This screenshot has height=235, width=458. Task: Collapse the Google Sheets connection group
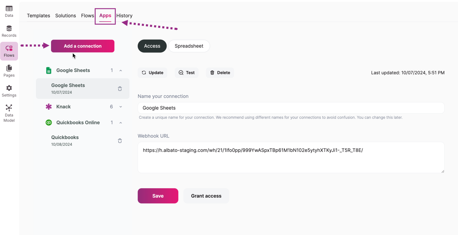coord(121,70)
